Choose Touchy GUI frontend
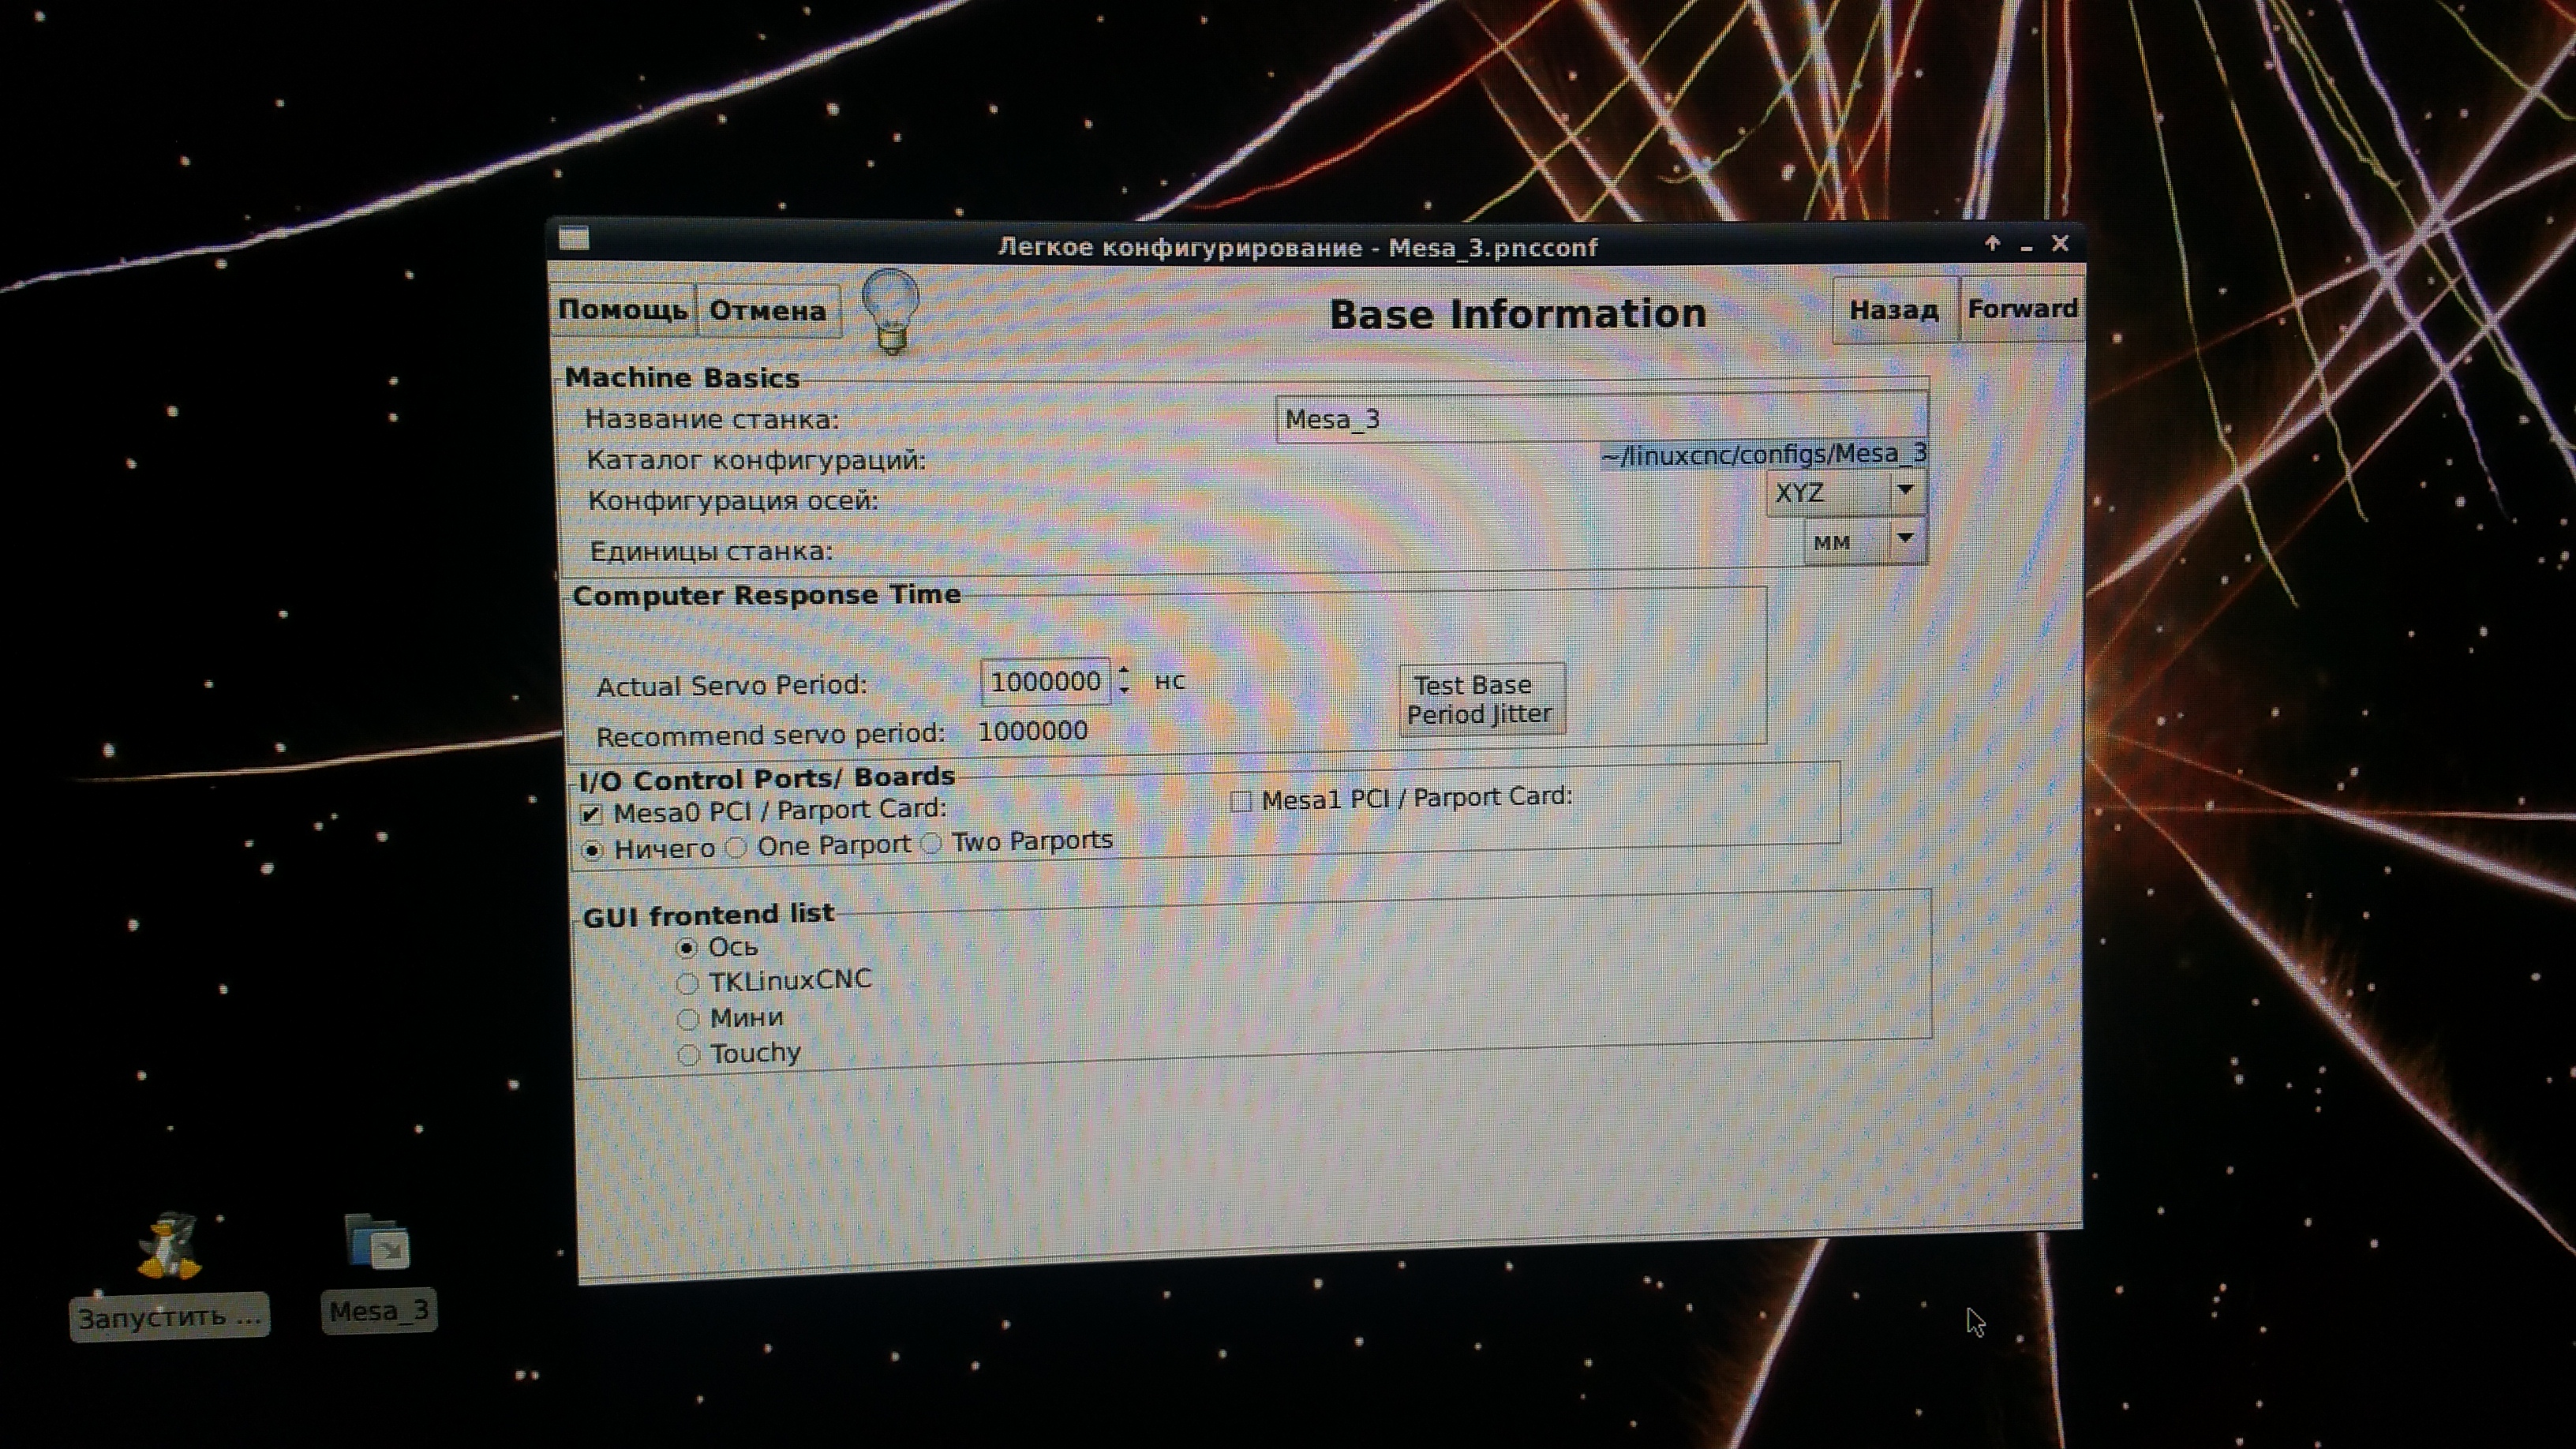The image size is (2576, 1449). tap(688, 1055)
